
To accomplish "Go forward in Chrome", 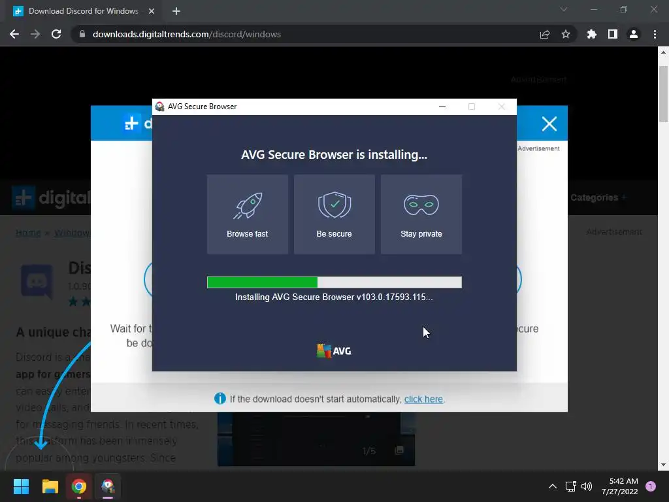I will 35,34.
